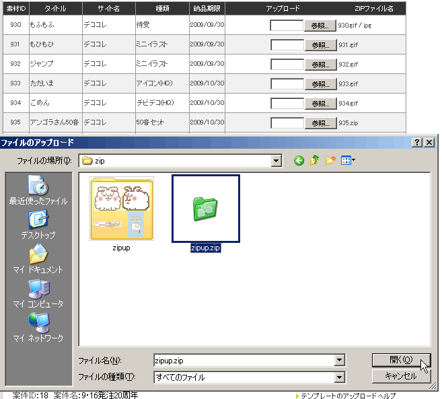
Task: Open マイ ネットワーク in the places bar
Action: click(x=38, y=327)
